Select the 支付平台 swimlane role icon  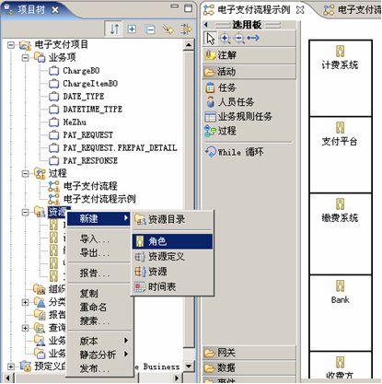[x=340, y=128]
